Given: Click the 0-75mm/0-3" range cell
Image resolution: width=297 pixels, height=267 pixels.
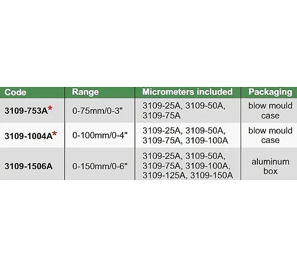Looking at the screenshot, I should tap(98, 111).
